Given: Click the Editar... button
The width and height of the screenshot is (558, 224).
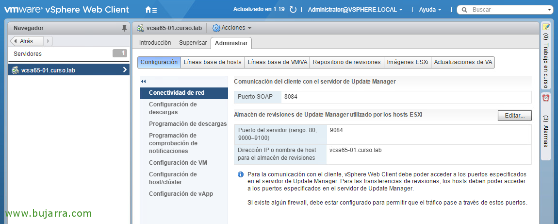Looking at the screenshot, I should pyautogui.click(x=514, y=115).
